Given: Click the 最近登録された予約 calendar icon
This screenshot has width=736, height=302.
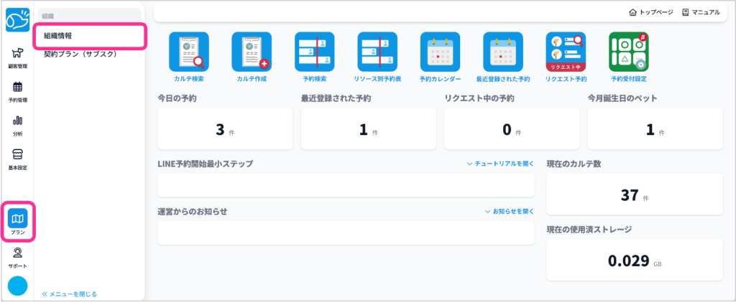Looking at the screenshot, I should (502, 52).
